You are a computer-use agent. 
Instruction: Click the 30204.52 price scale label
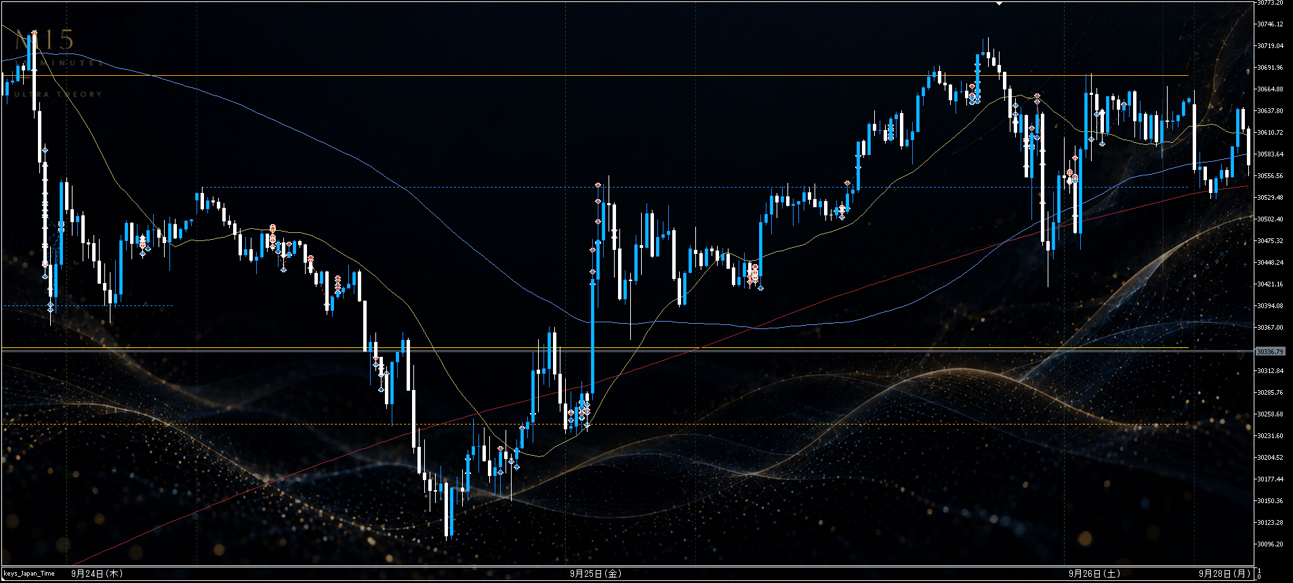click(1270, 458)
